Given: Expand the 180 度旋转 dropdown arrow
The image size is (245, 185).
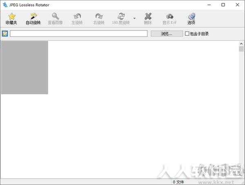Looking at the screenshot, I should click(x=134, y=18).
